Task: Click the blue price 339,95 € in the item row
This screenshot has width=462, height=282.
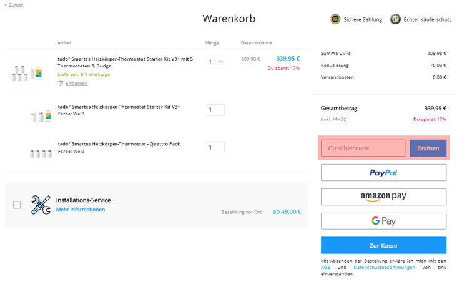Action: tap(288, 58)
